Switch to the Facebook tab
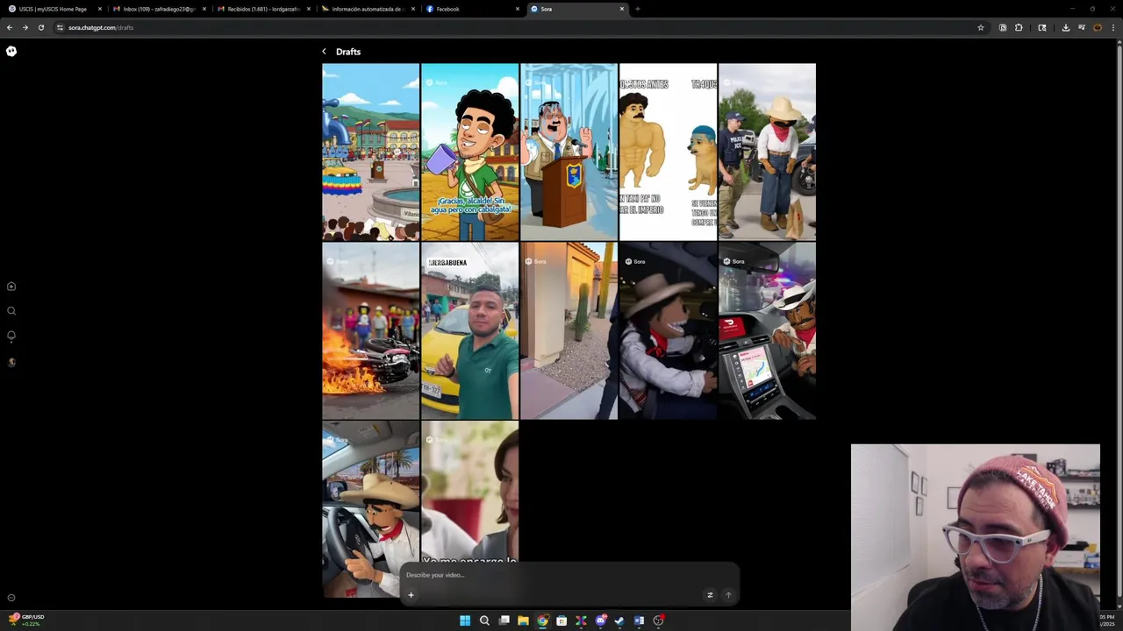This screenshot has height=631, width=1123. pos(471,9)
